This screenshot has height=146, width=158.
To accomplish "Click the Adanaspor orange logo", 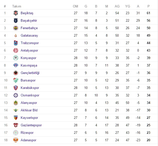I will pyautogui.click(x=16, y=140).
